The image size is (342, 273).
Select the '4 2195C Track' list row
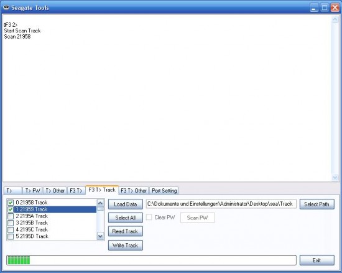(52, 230)
